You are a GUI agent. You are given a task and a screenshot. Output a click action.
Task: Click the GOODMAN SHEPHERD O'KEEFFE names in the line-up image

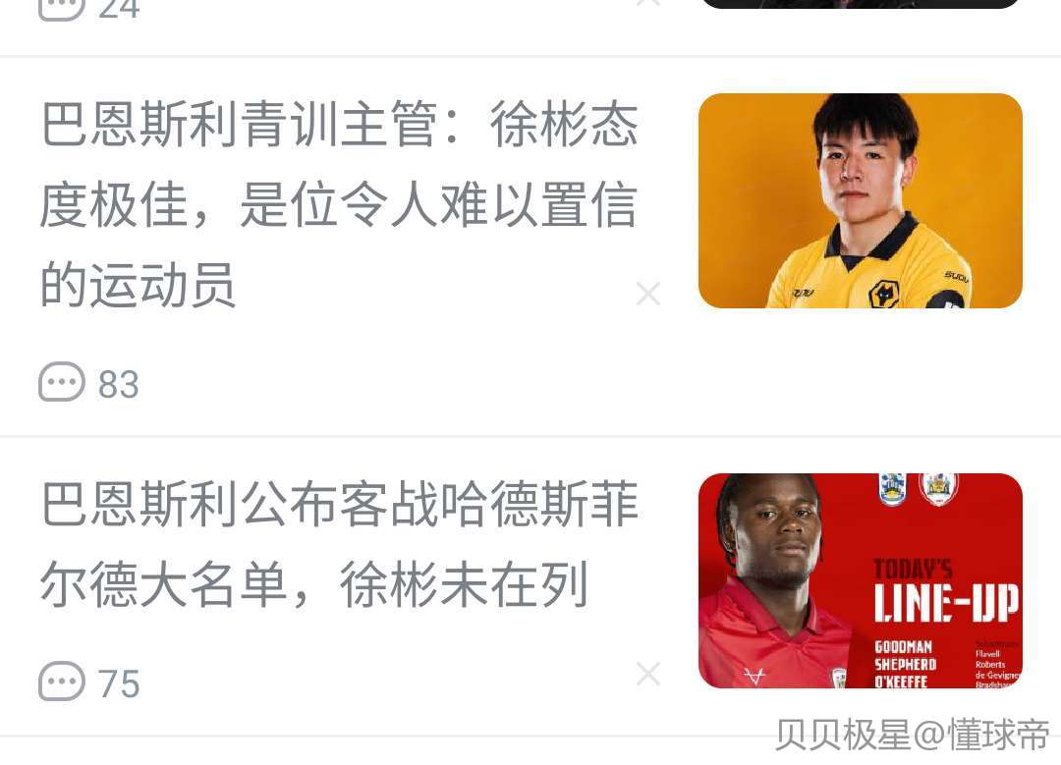[x=906, y=664]
